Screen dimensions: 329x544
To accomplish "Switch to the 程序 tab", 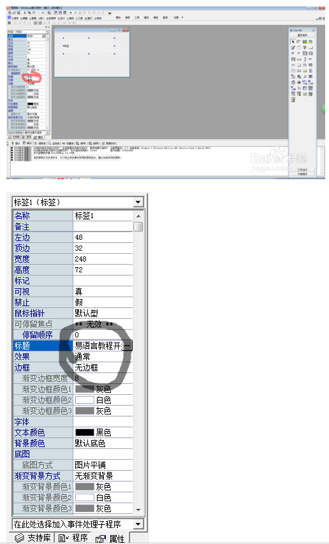I will (x=73, y=538).
